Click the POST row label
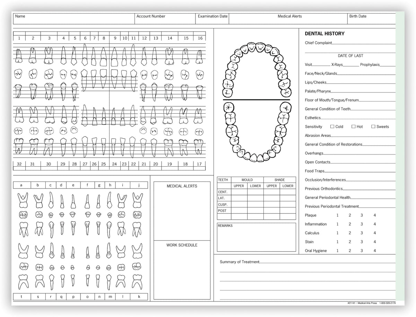Screen dimensions: 416x317 point(222,211)
